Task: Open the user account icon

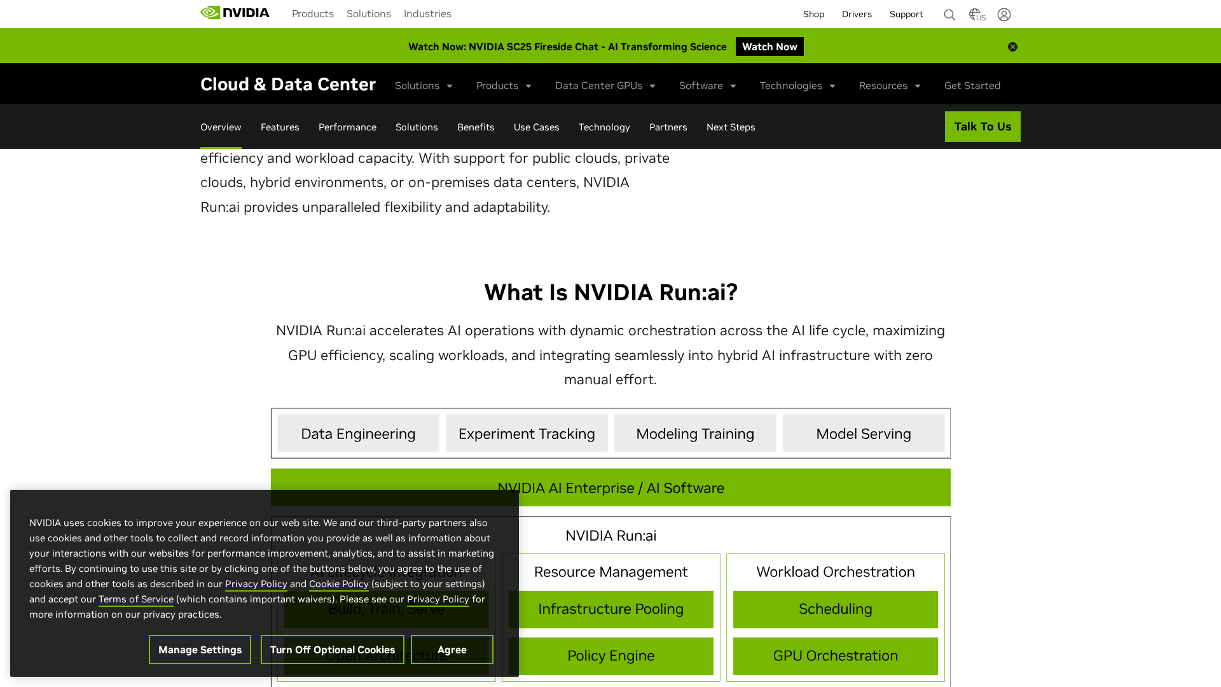Action: click(x=1004, y=15)
